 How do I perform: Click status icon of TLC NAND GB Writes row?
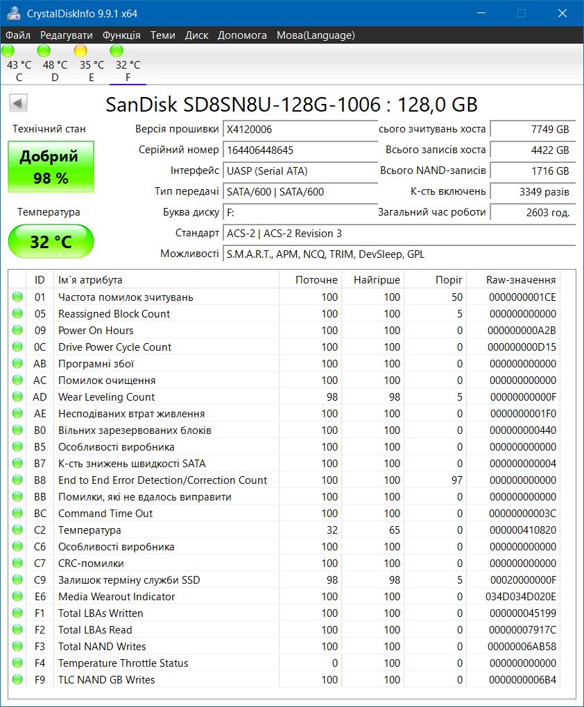[17, 679]
